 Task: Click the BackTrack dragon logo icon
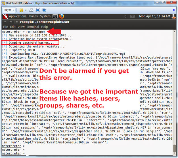point(5,16)
